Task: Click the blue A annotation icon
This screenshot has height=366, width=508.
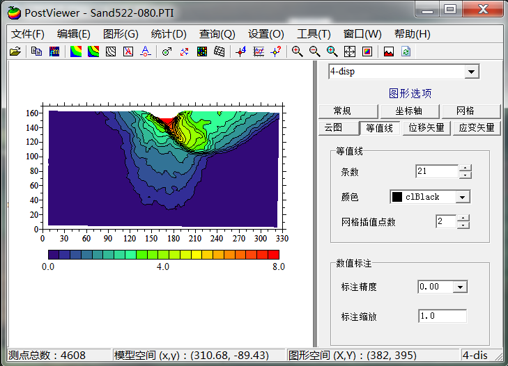Action: point(146,51)
